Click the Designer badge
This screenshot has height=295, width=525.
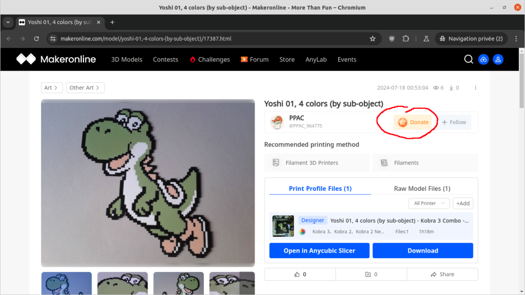(313, 221)
